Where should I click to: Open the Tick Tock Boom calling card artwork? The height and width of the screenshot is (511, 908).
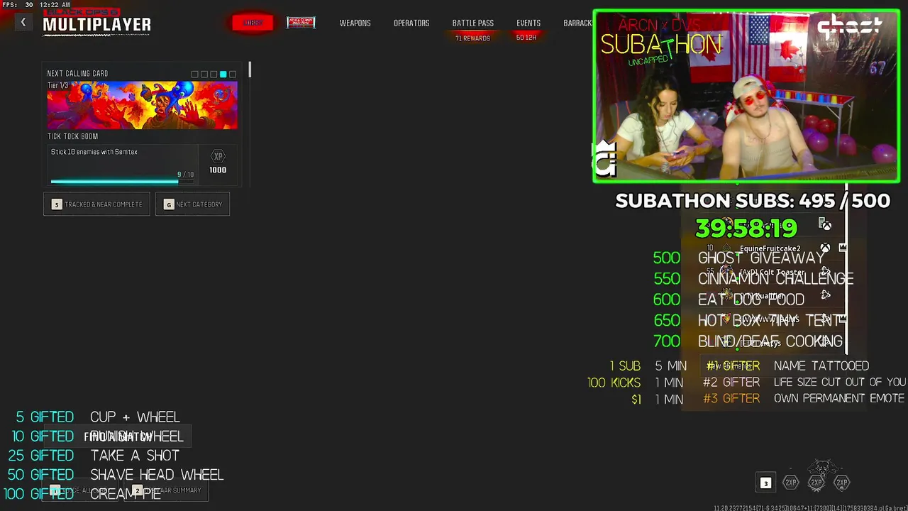tap(142, 105)
